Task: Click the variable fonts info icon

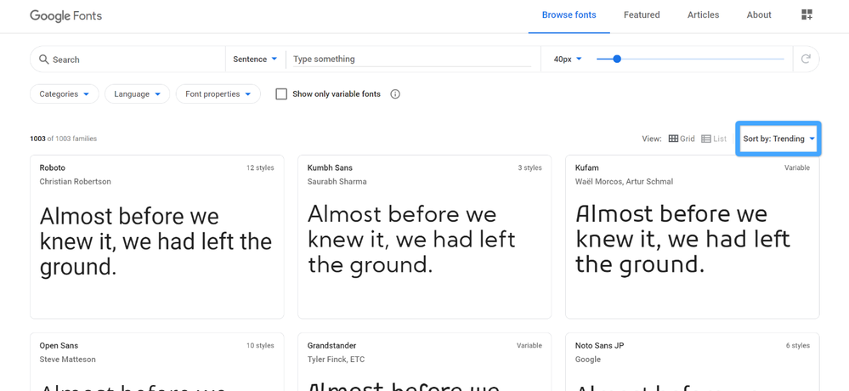Action: click(395, 94)
